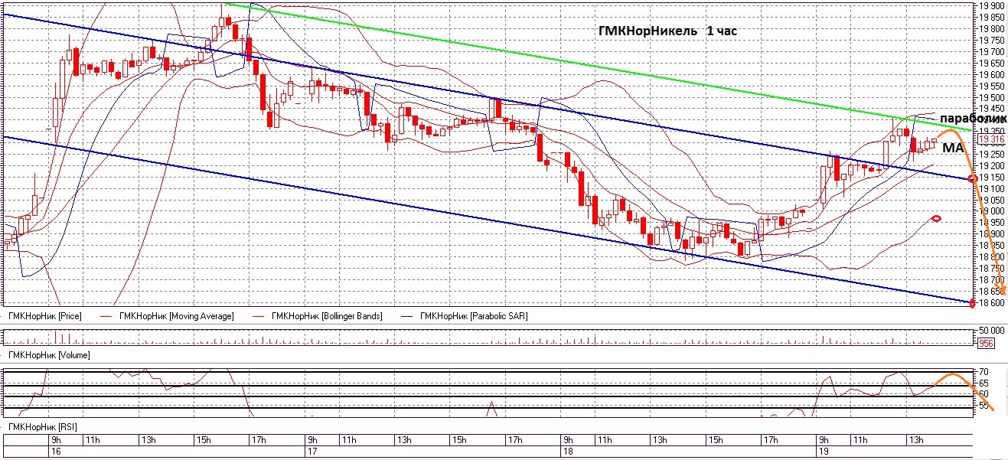The image size is (1008, 460).
Task: Click day 17 on the date axis
Action: pyautogui.click(x=312, y=452)
